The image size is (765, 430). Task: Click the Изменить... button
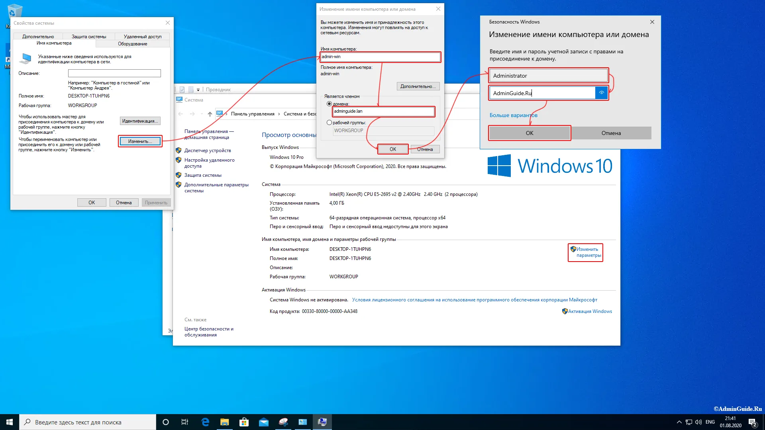(x=140, y=141)
